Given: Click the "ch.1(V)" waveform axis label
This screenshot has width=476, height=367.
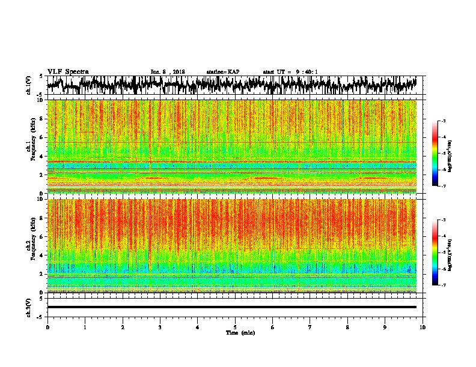Looking at the screenshot, I should tap(29, 85).
